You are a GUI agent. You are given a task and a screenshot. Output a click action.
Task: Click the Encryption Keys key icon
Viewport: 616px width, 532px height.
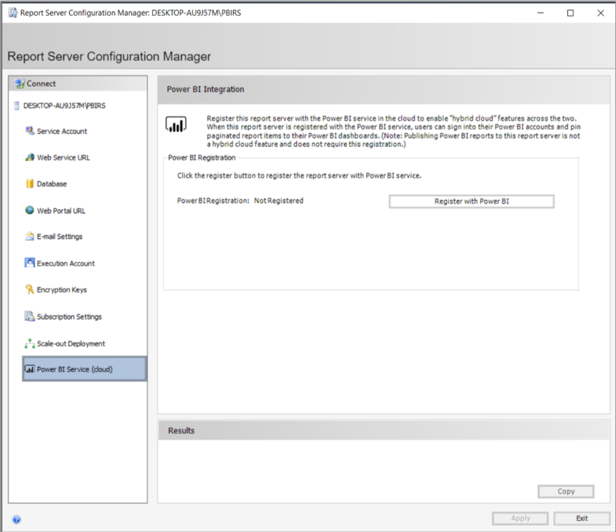(x=29, y=289)
